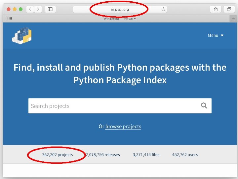Toggle the Safari sidebar button

point(50,9)
